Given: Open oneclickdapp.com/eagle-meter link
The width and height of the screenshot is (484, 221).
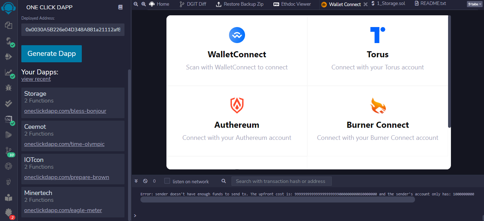Looking at the screenshot, I should [63, 210].
